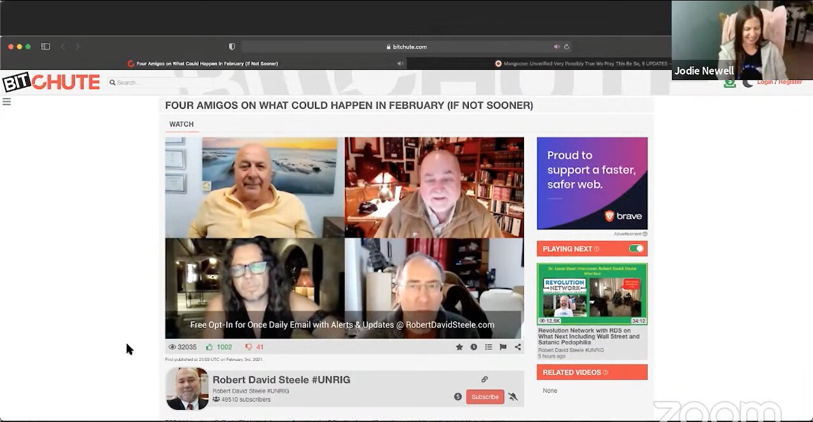Go forward in Safari history
The width and height of the screenshot is (813, 422).
(77, 46)
